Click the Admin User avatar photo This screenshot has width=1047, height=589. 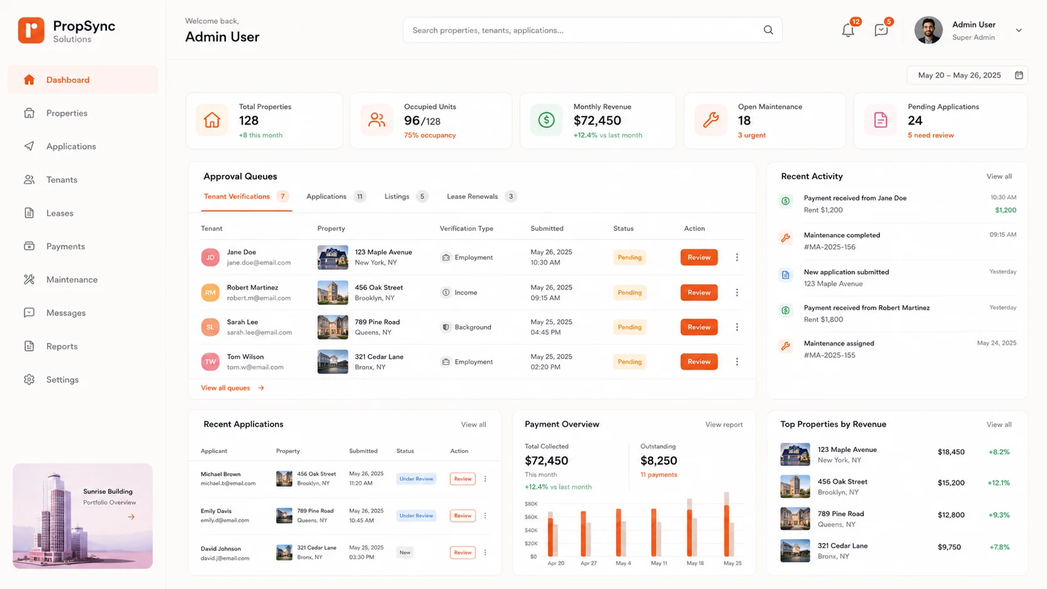click(x=928, y=30)
